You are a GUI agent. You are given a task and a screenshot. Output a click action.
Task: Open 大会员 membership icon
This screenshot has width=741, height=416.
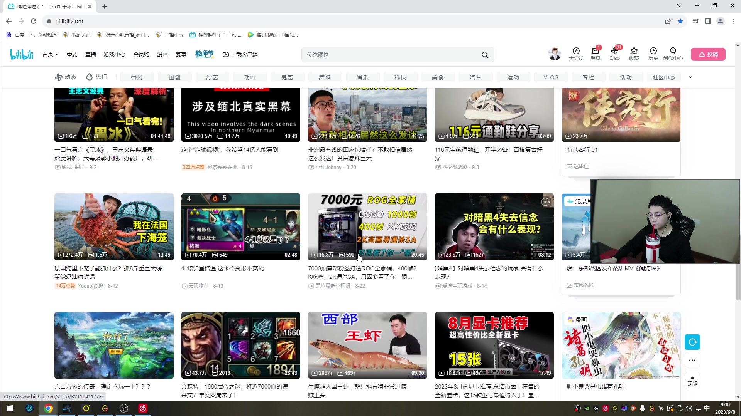point(576,54)
